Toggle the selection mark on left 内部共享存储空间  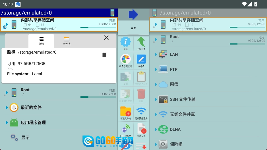tap(5, 27)
